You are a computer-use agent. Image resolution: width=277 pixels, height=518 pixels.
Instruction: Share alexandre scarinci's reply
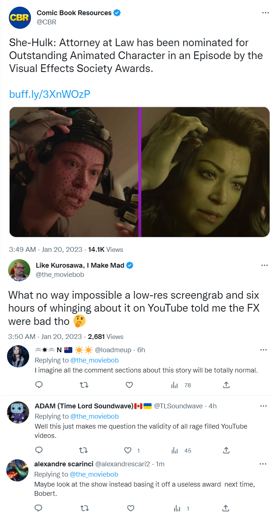point(226,508)
